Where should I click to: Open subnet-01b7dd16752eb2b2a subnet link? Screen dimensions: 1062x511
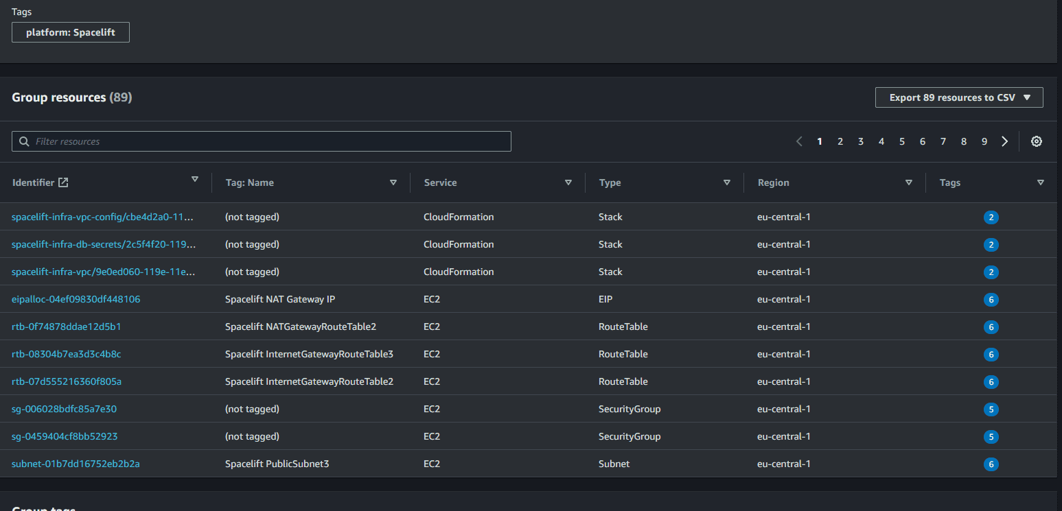(76, 464)
